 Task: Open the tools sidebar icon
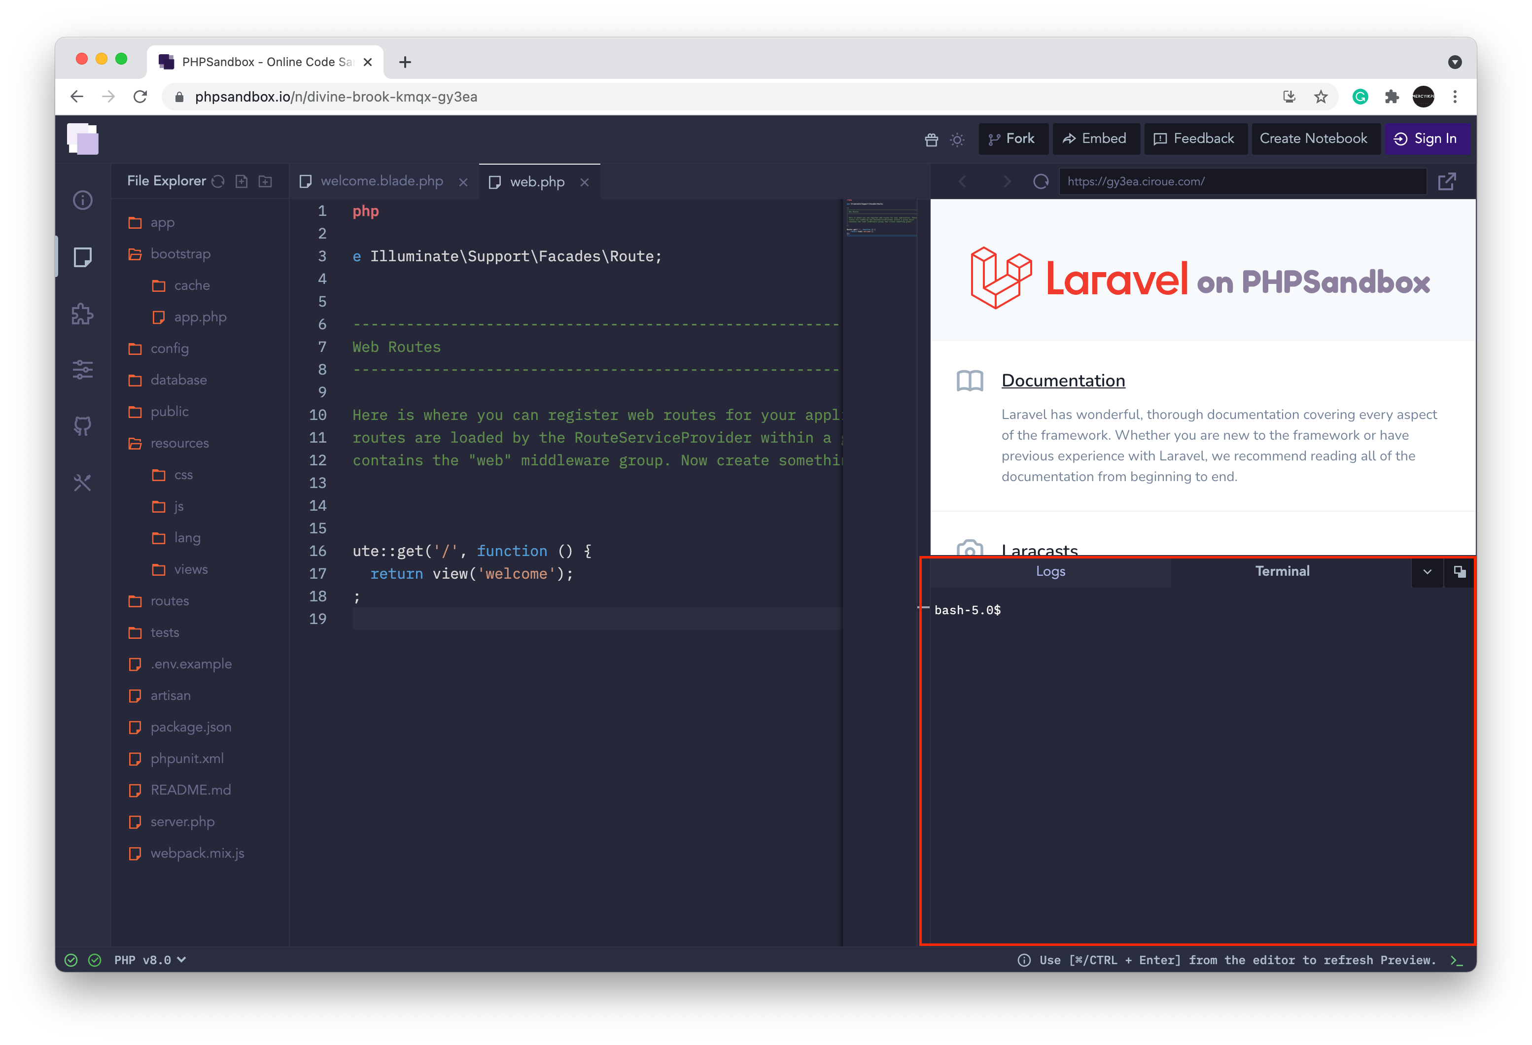[x=82, y=483]
